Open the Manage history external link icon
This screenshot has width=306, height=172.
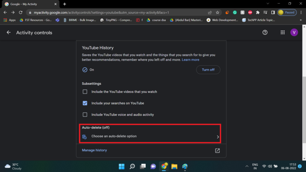(217, 150)
